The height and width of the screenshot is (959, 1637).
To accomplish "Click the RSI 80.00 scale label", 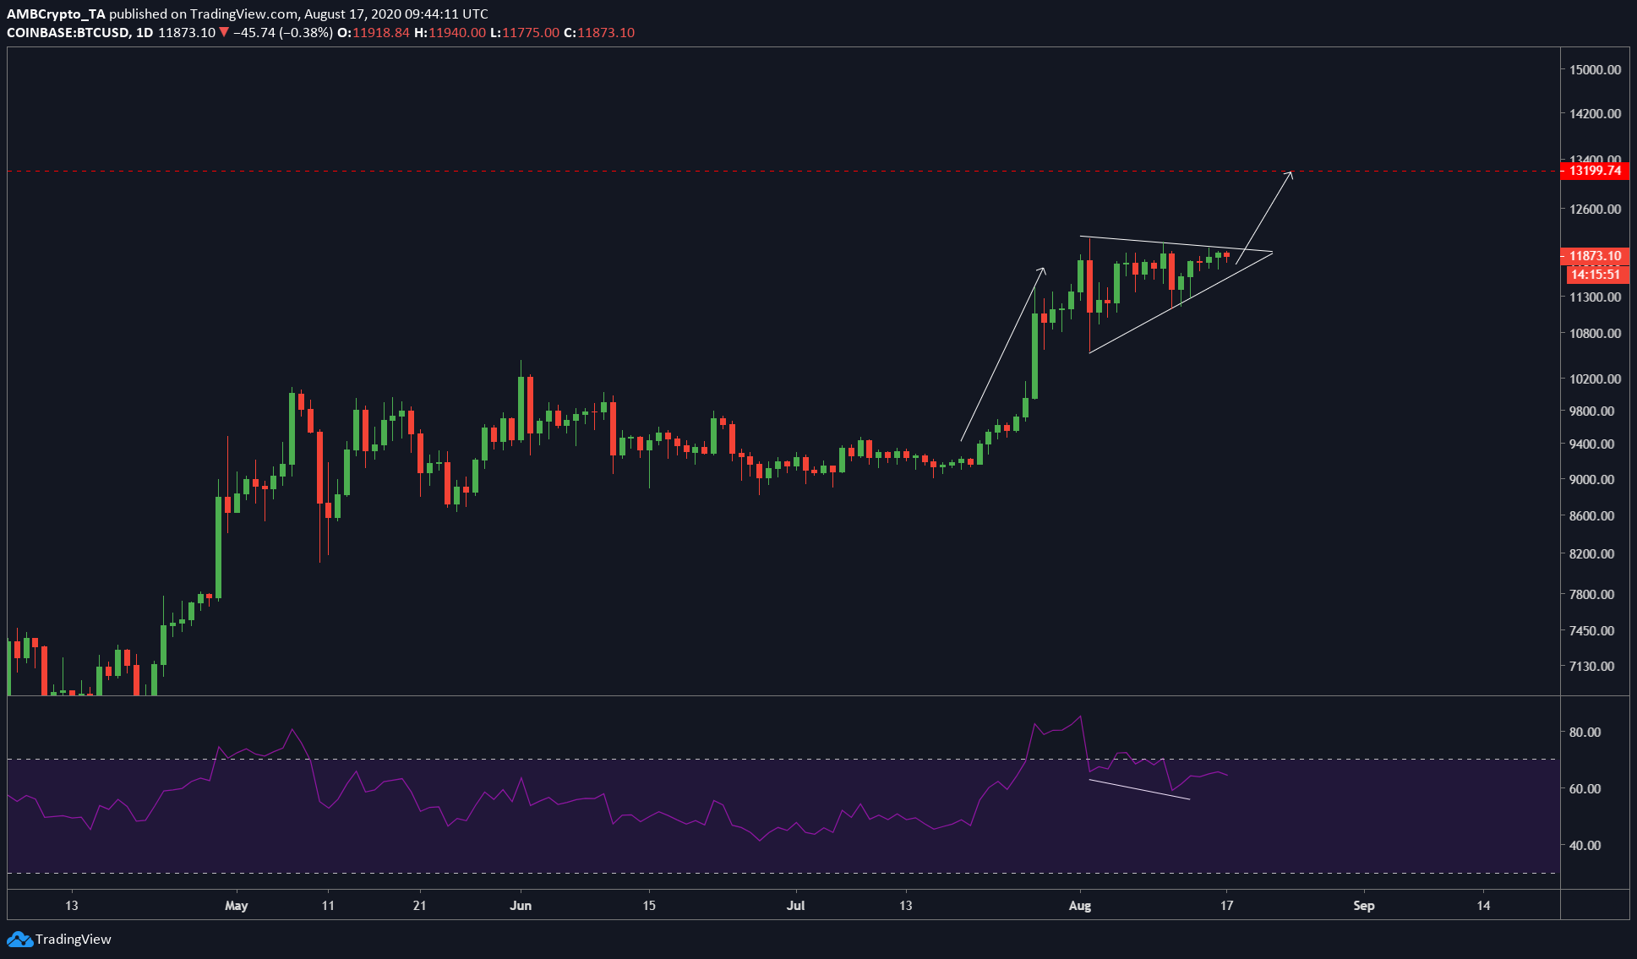I will pos(1585,732).
